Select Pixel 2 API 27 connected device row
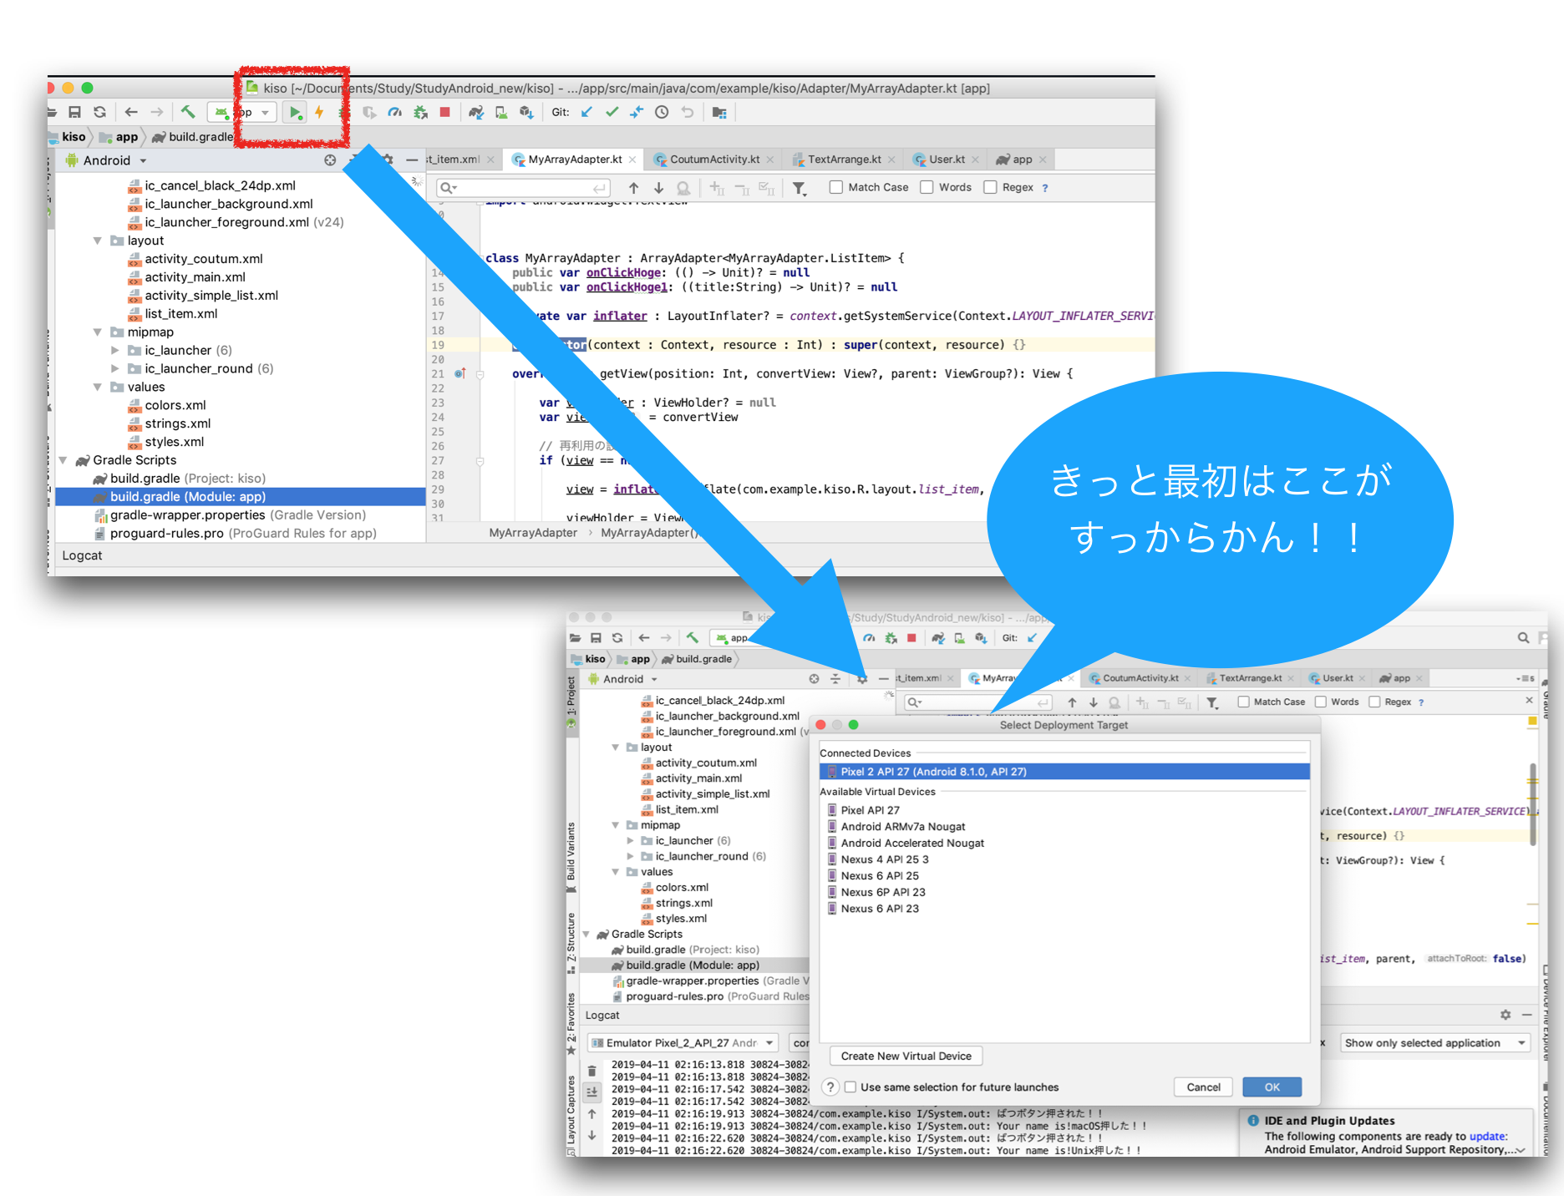This screenshot has width=1564, height=1196. pos(1064,772)
